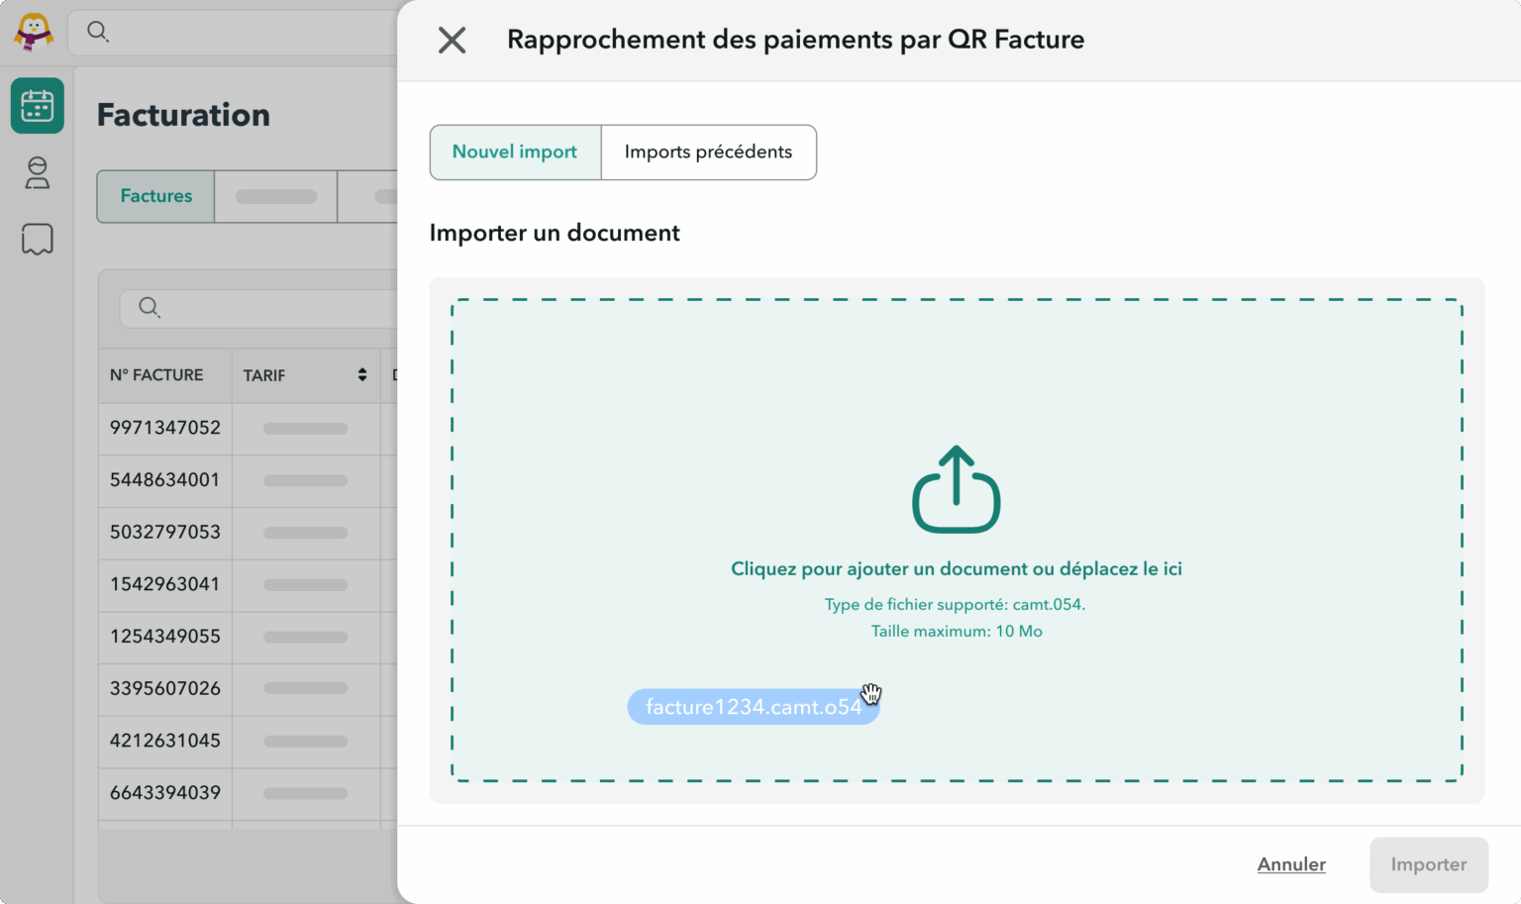Click the penguin mascot avatar
The width and height of the screenshot is (1521, 904).
click(x=35, y=31)
